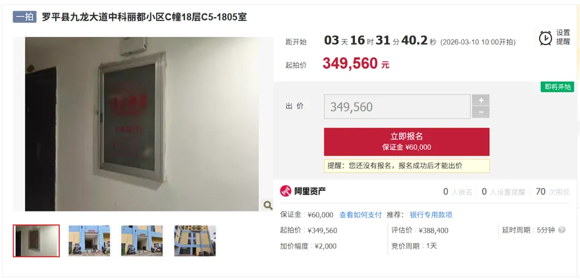The image size is (580, 279).
Task: Click the 立即报名 registration button
Action: (407, 142)
